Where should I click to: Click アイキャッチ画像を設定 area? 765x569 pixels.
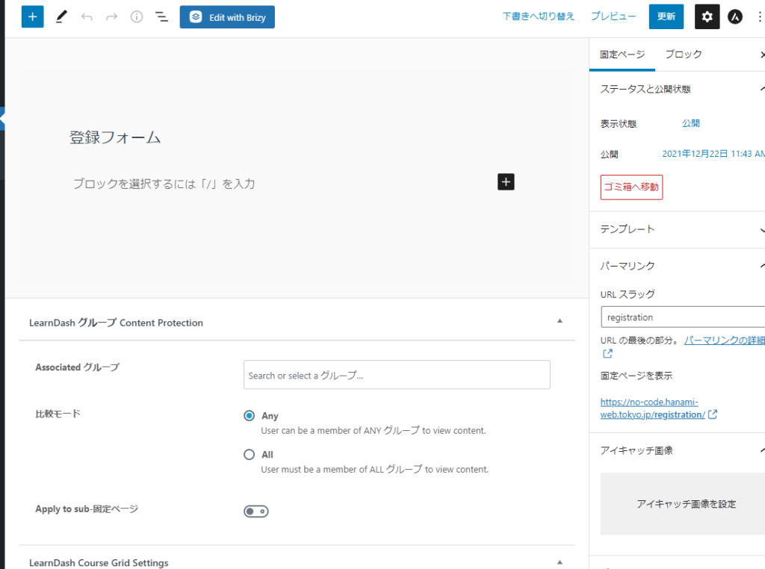tap(683, 504)
